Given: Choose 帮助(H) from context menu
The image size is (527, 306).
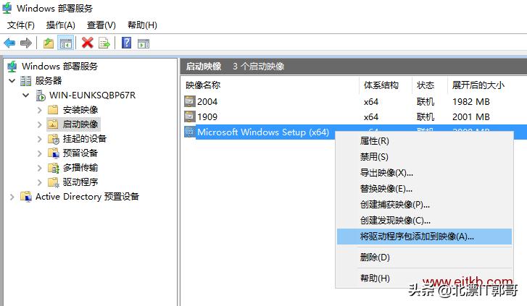Looking at the screenshot, I should [x=424, y=279].
